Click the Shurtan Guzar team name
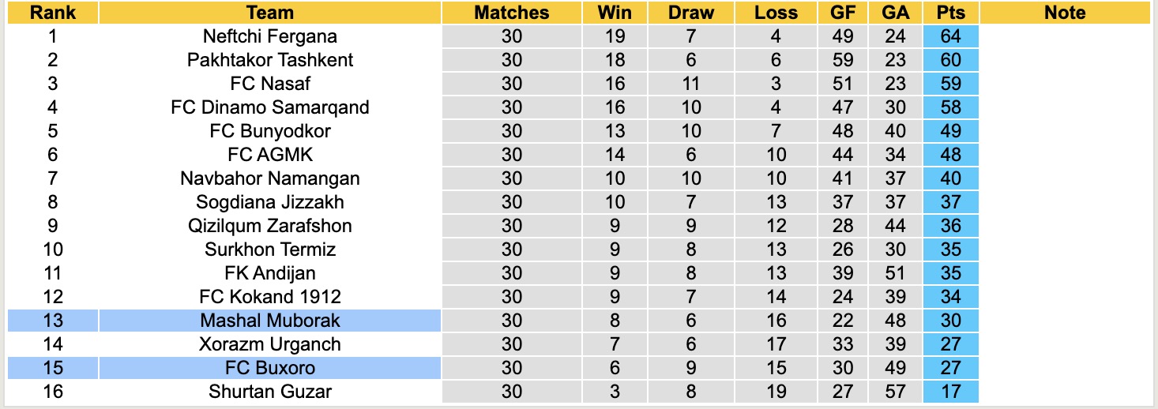This screenshot has width=1158, height=409. coord(269,392)
